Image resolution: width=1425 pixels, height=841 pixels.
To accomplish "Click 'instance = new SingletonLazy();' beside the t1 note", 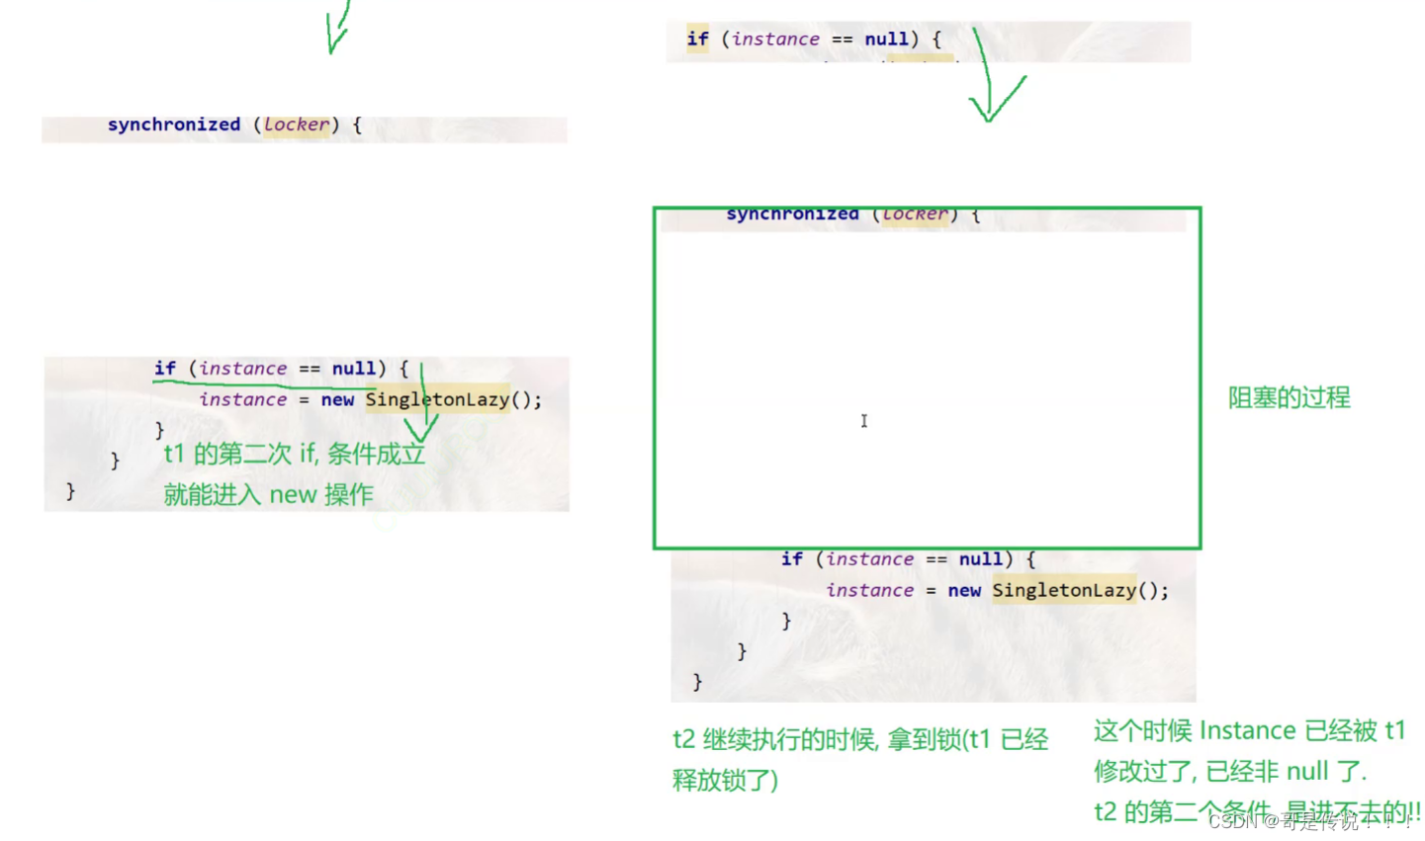I will pyautogui.click(x=371, y=399).
